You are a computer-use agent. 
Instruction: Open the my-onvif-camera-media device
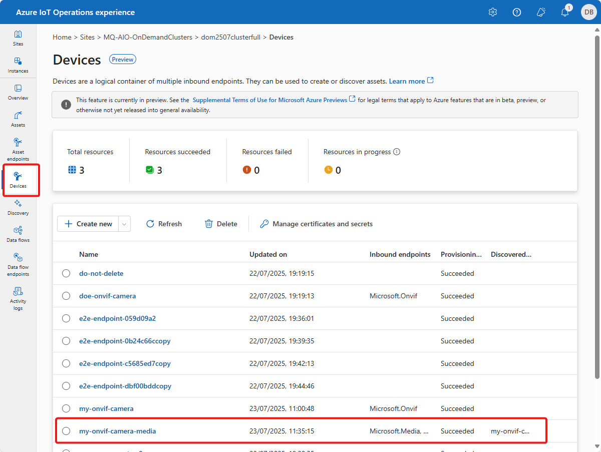[118, 431]
